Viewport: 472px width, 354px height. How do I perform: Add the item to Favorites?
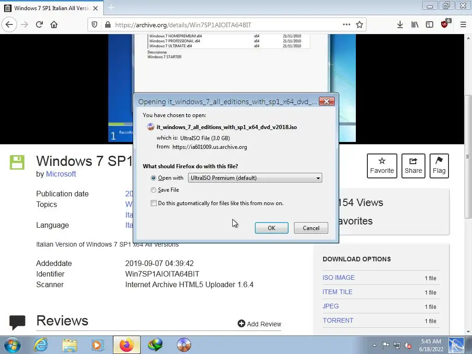(x=382, y=166)
